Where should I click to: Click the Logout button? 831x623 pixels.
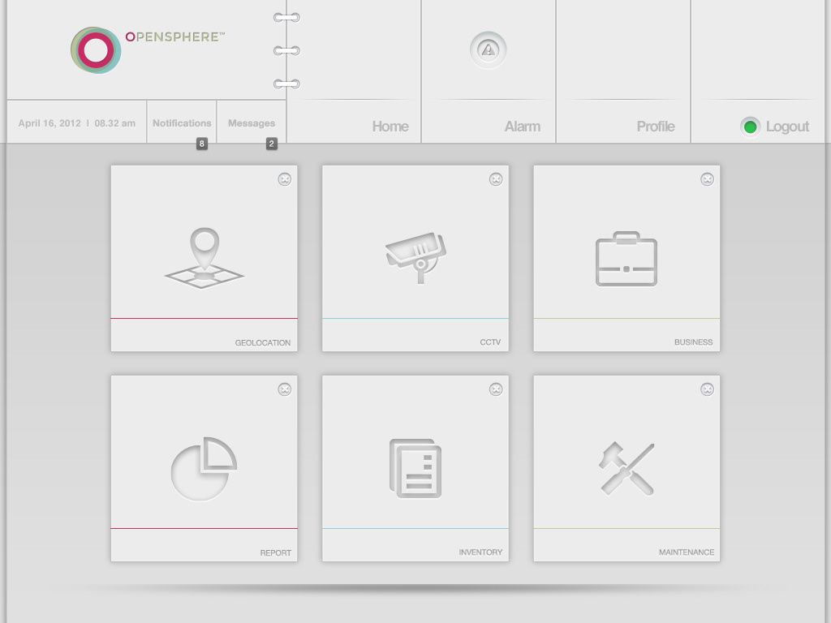[776, 127]
